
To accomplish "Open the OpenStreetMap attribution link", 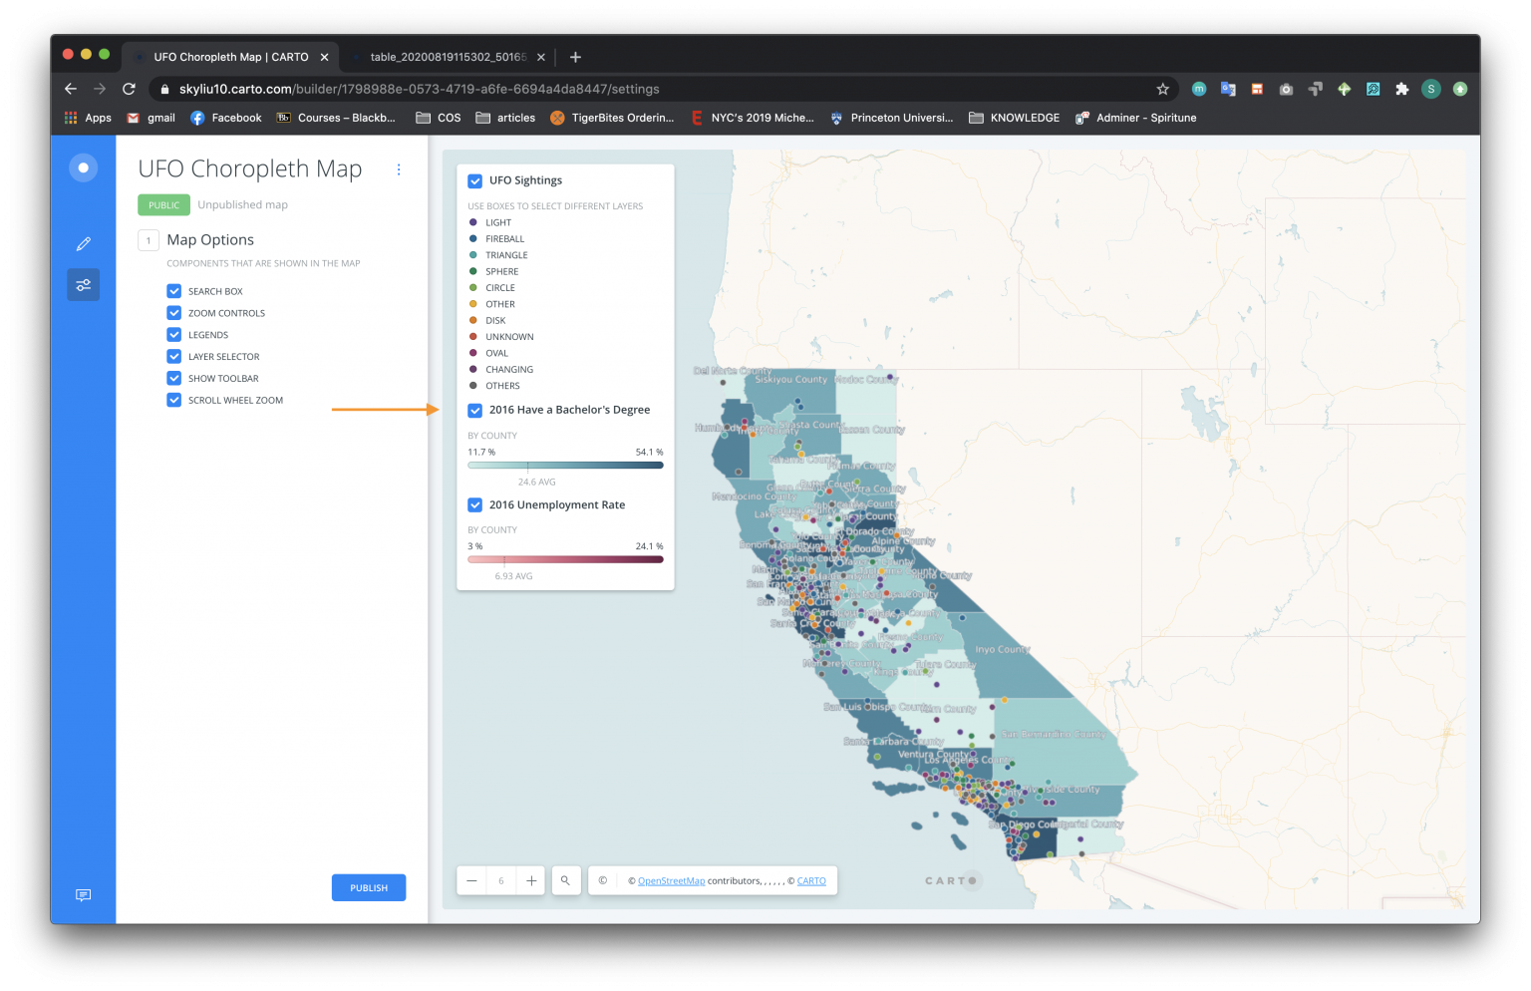I will coord(671,880).
